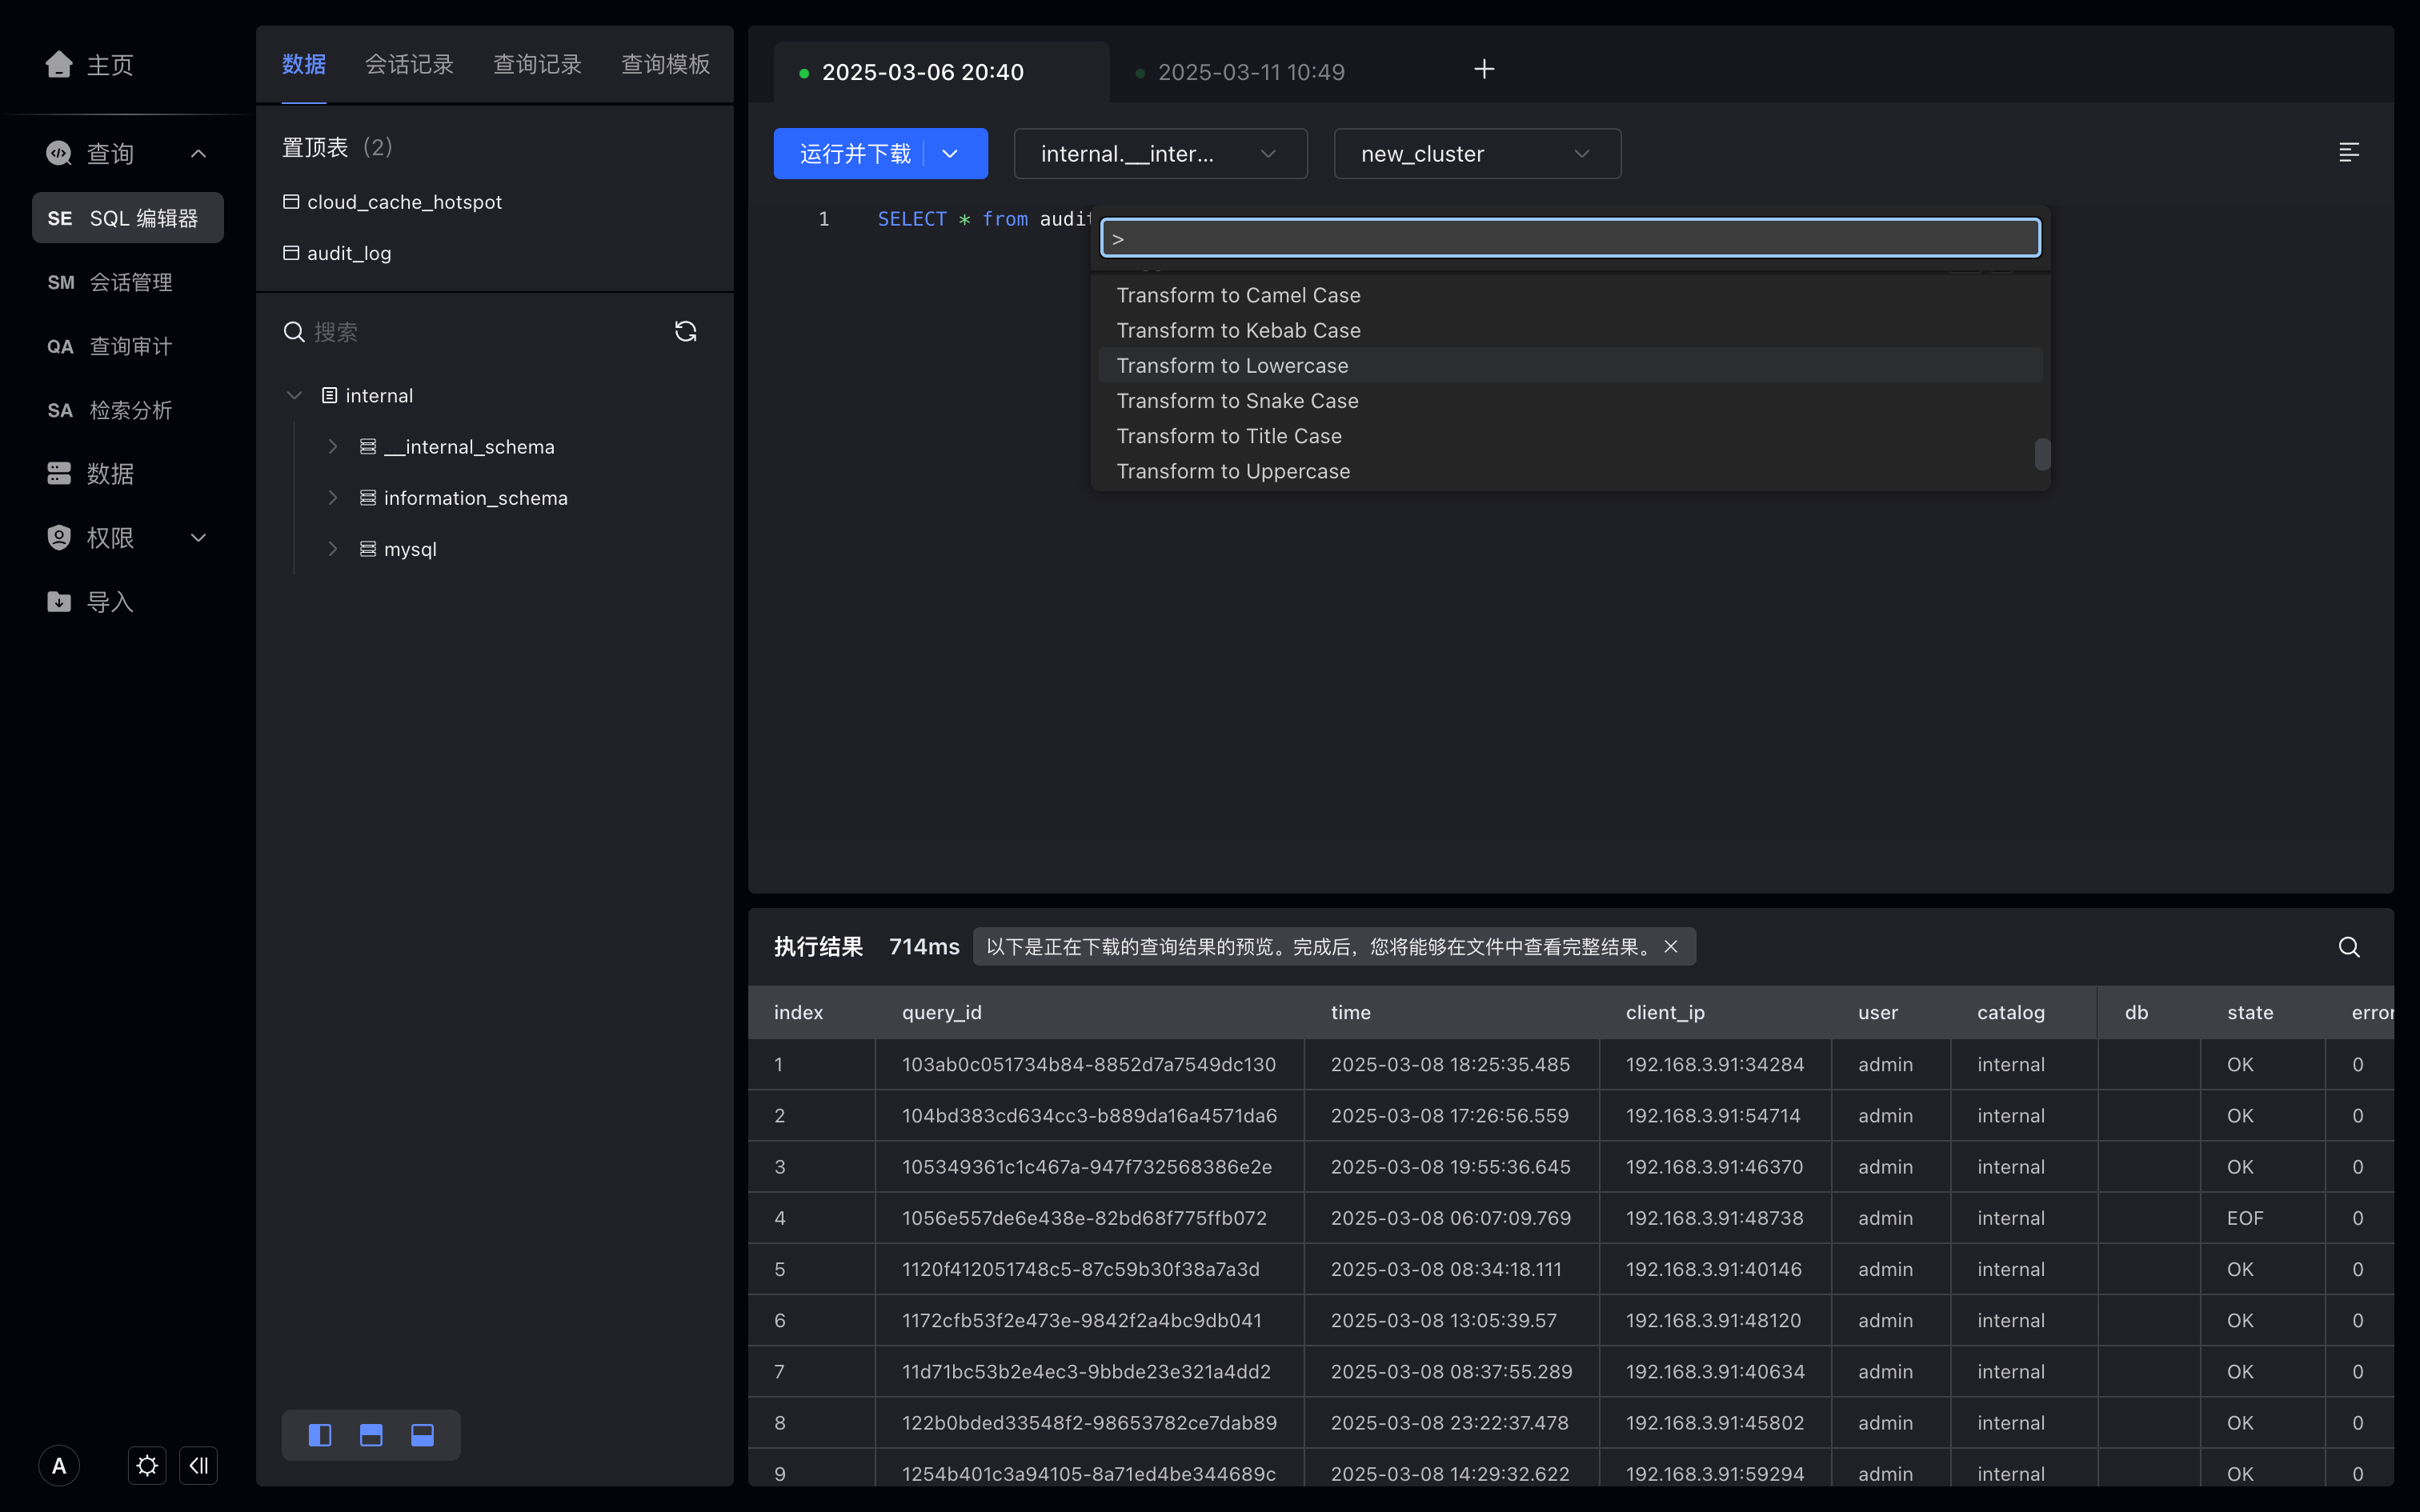This screenshot has width=2420, height=1512.
Task: Choose Transform to Lowercase
Action: point(1570,365)
